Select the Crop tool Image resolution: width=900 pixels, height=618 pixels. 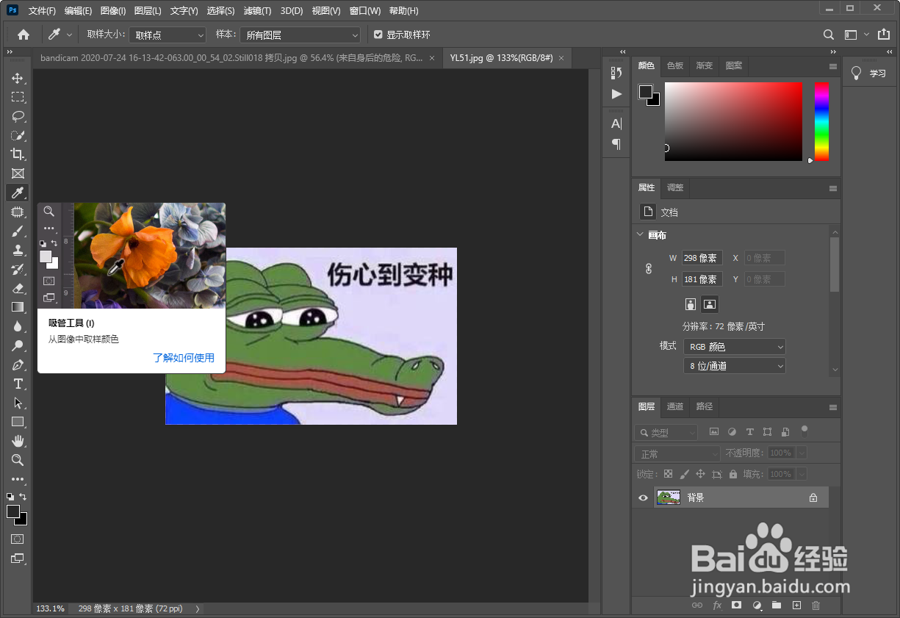click(x=18, y=154)
